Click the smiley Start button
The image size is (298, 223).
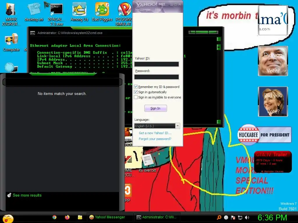pyautogui.click(x=8, y=218)
